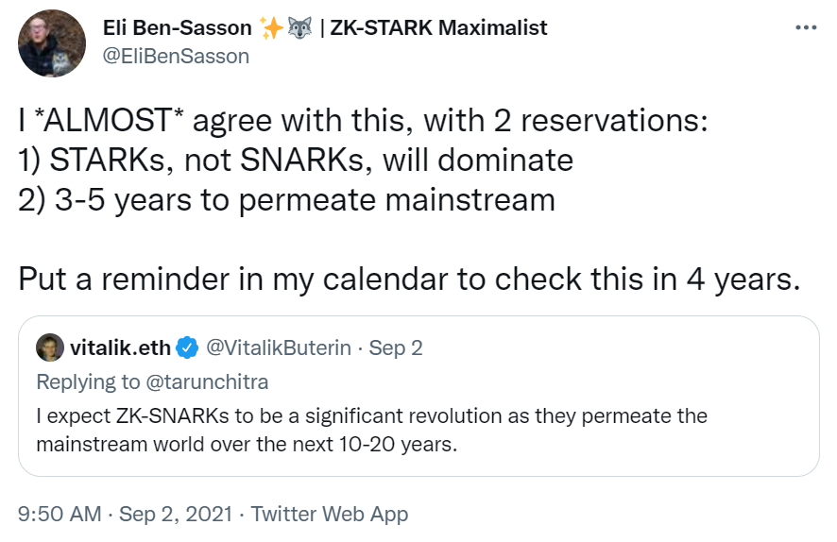Click the "STARKs, not SNARKs, will dominate" line
Screen dimensions: 837x542
coord(296,160)
